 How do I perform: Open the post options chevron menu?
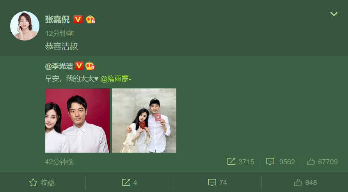point(334,14)
